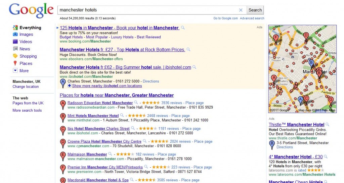Open Advanced search link
This screenshot has height=183, width=344.
[252, 18]
